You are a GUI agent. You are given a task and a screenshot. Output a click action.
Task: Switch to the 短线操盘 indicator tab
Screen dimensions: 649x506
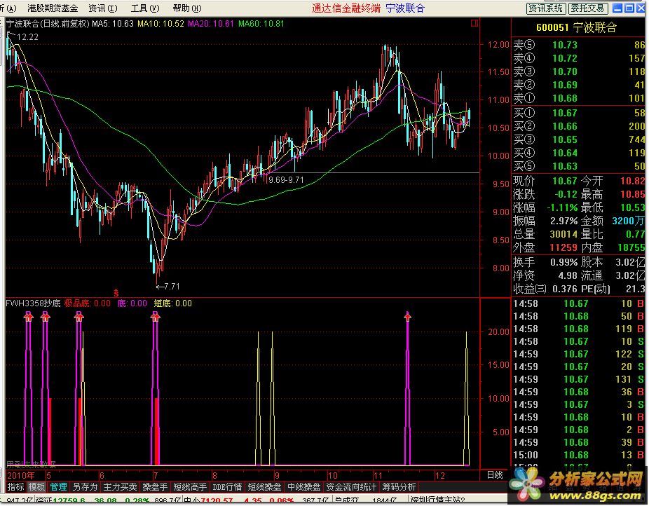(264, 487)
